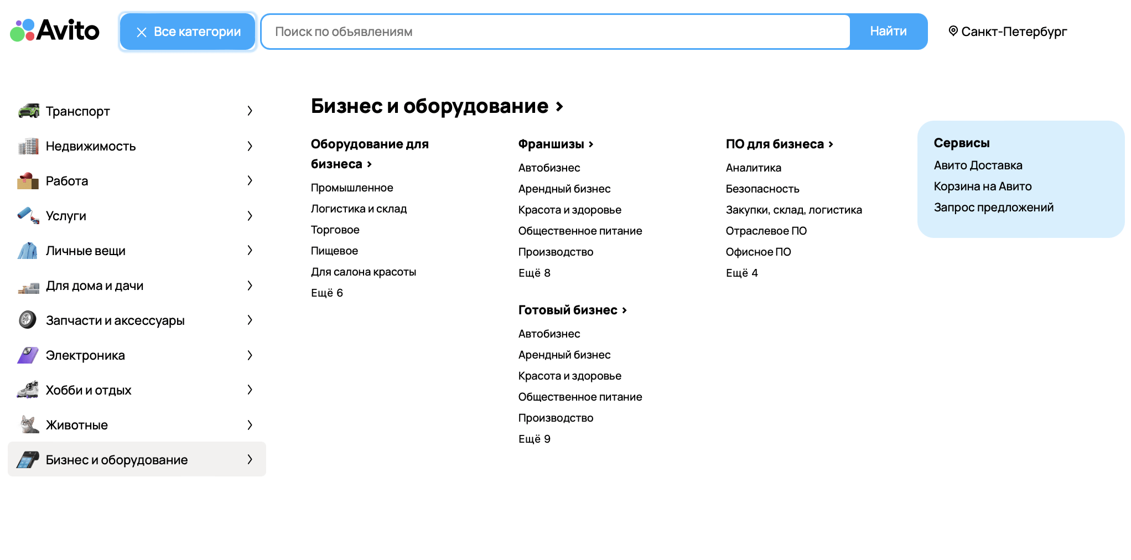Open Безопасность software subcategory
The image size is (1131, 560).
coord(762,189)
